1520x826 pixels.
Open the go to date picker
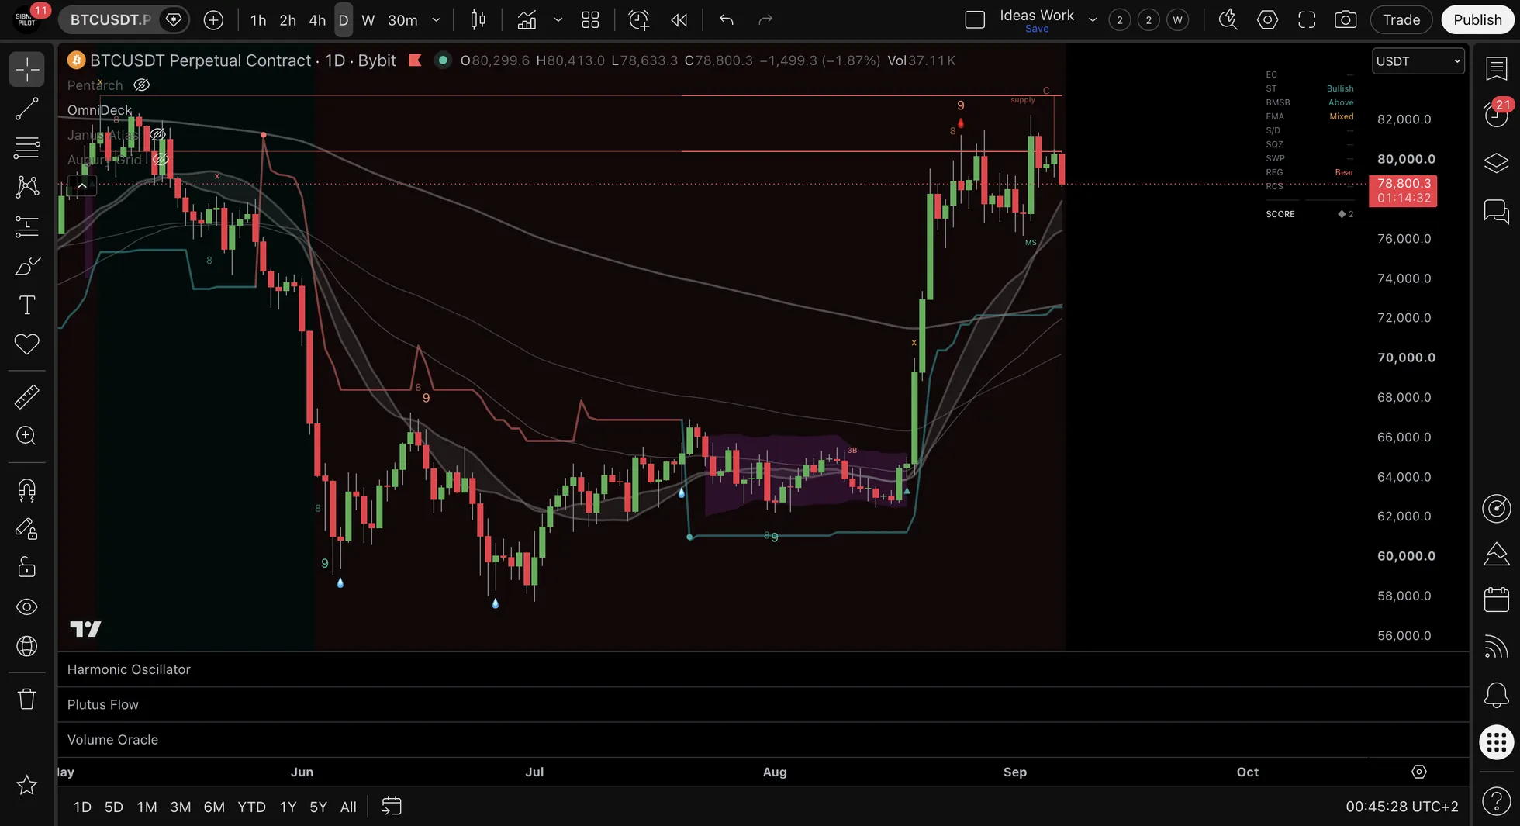coord(392,807)
